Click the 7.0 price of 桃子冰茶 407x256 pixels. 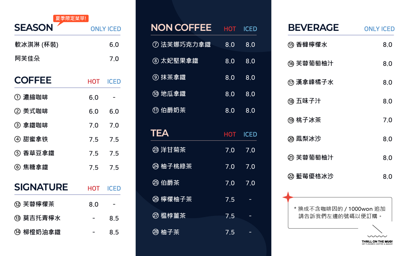pyautogui.click(x=387, y=120)
